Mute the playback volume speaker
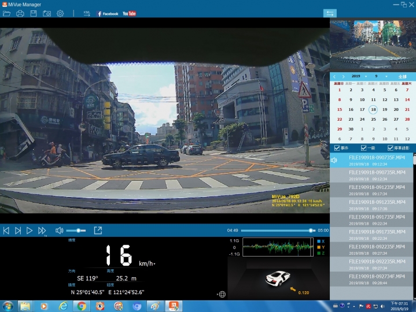416x312 pixels. pos(59,231)
